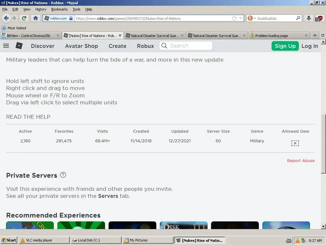This screenshot has height=245, width=326.
Task: Click the page scrollbar up arrow
Action: click(x=323, y=42)
